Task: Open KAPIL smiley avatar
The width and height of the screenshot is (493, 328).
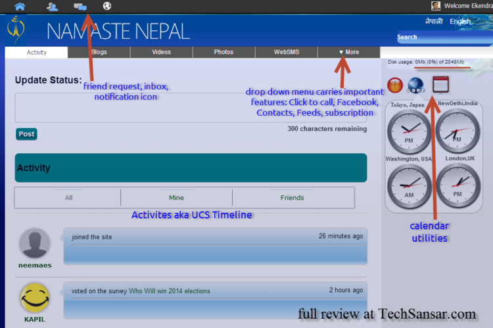Action: click(35, 298)
